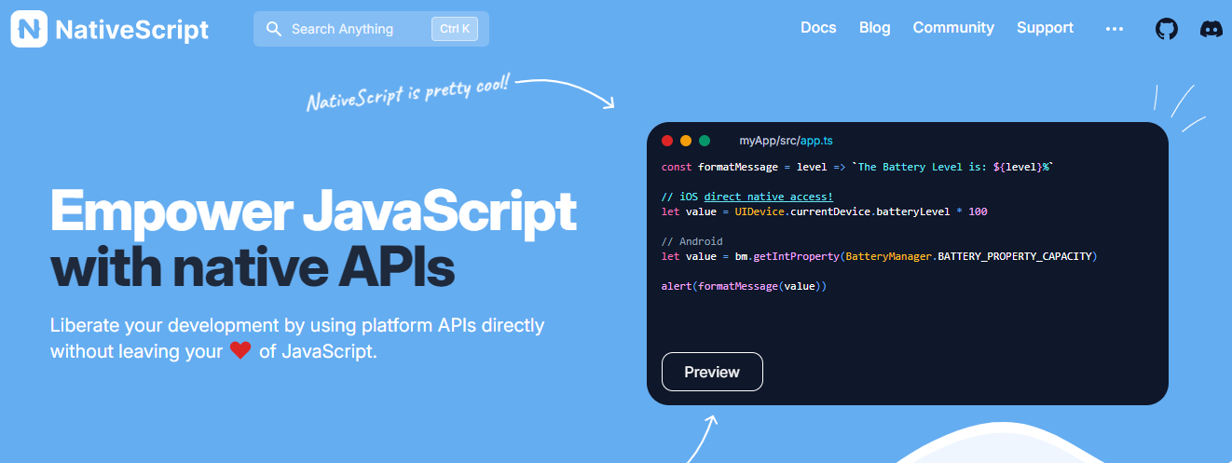Open the Docs menu item

pyautogui.click(x=818, y=28)
